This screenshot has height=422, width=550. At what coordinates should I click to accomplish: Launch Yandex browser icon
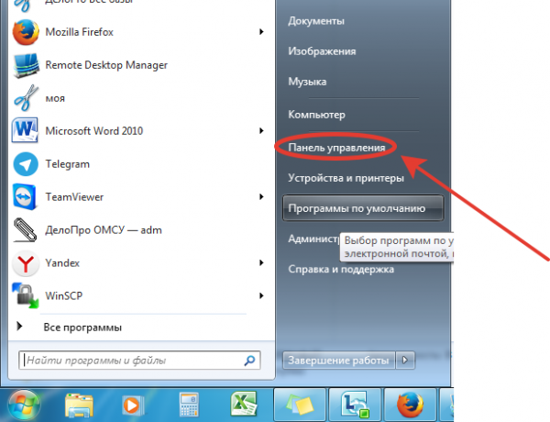[26, 263]
